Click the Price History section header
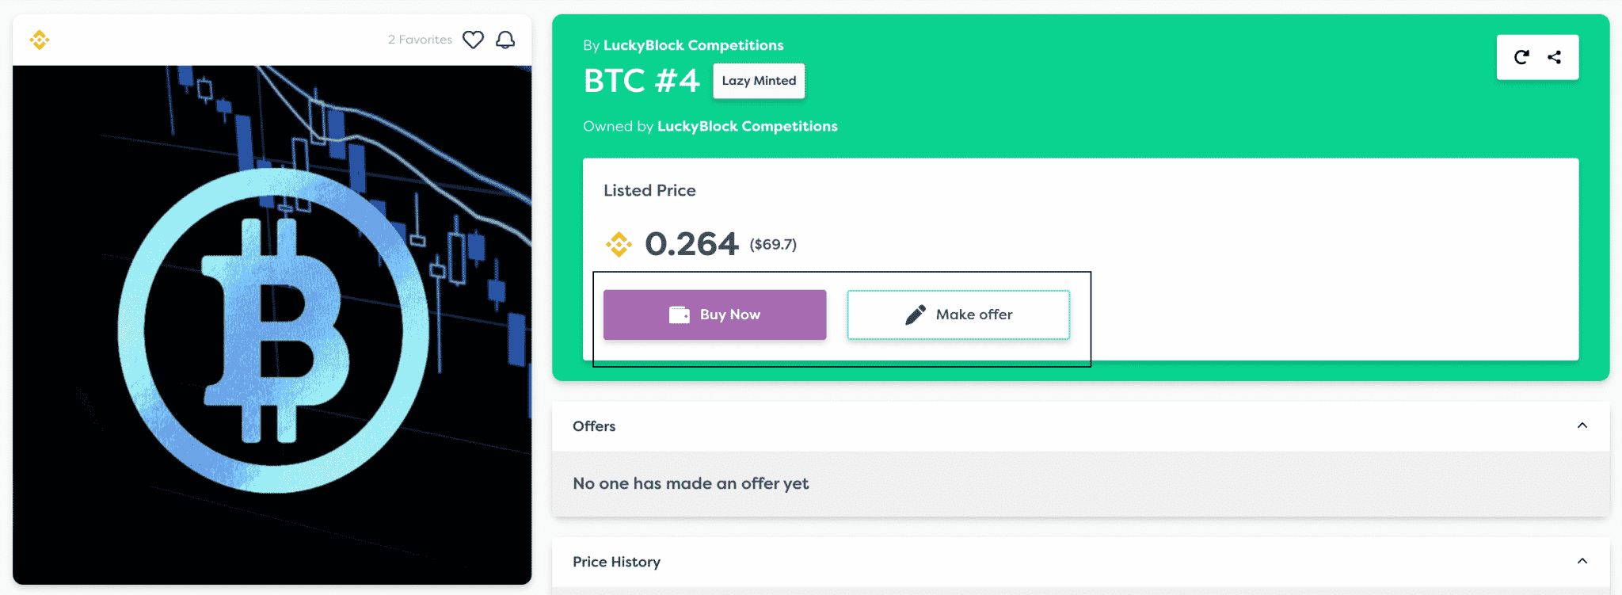1622x595 pixels. (616, 562)
